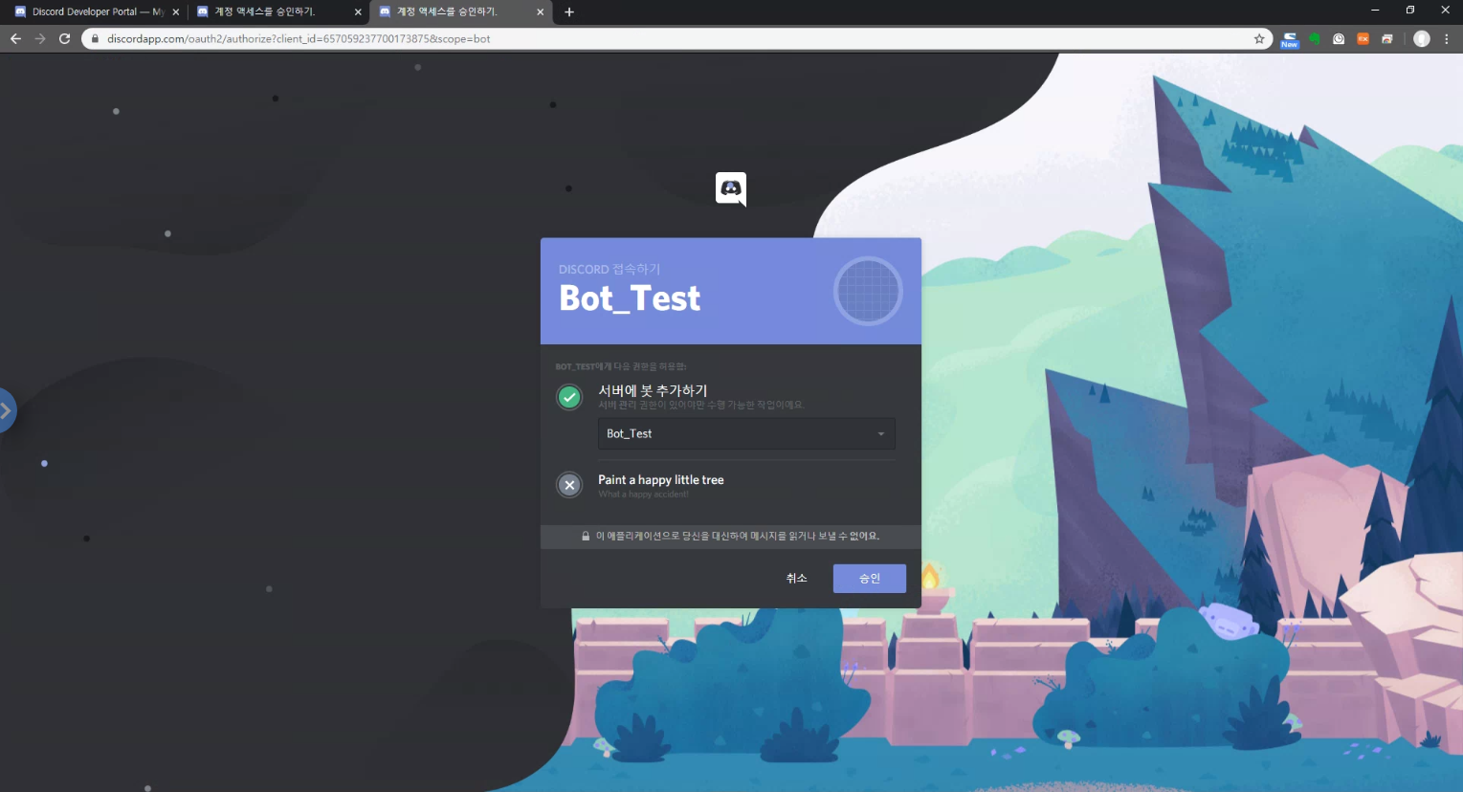Go back to the previous page
Viewport: 1463px width, 792px height.
click(15, 39)
